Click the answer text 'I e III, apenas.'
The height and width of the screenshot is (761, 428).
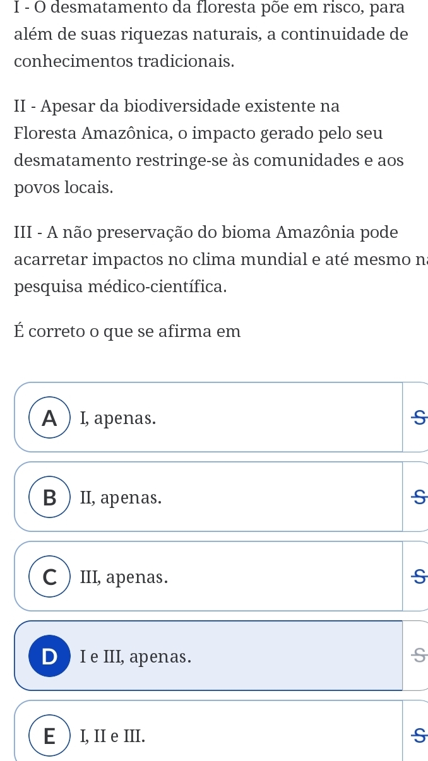(x=136, y=657)
